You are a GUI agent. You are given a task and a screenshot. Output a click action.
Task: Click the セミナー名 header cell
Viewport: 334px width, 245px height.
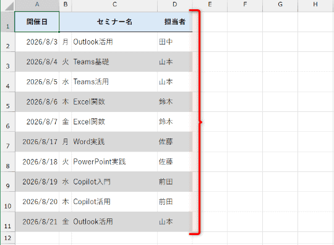click(114, 22)
